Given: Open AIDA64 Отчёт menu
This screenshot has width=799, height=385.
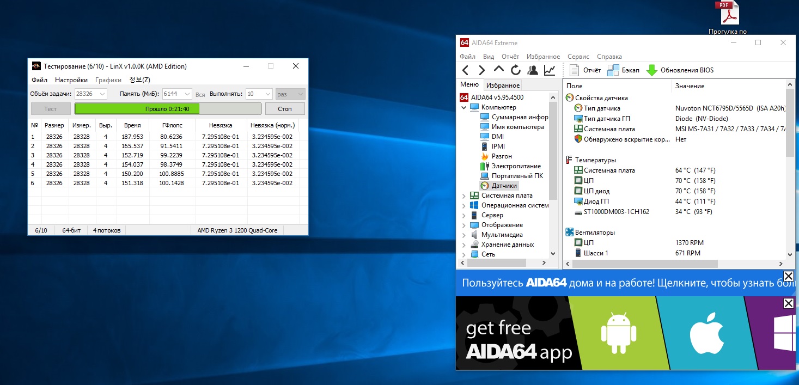Looking at the screenshot, I should [510, 57].
